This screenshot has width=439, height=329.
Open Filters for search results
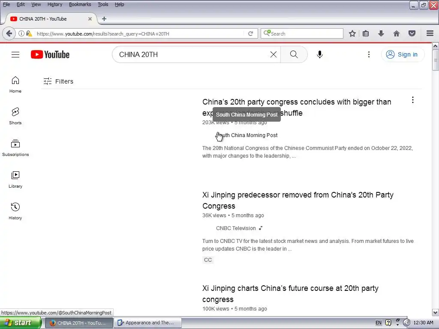tap(58, 81)
